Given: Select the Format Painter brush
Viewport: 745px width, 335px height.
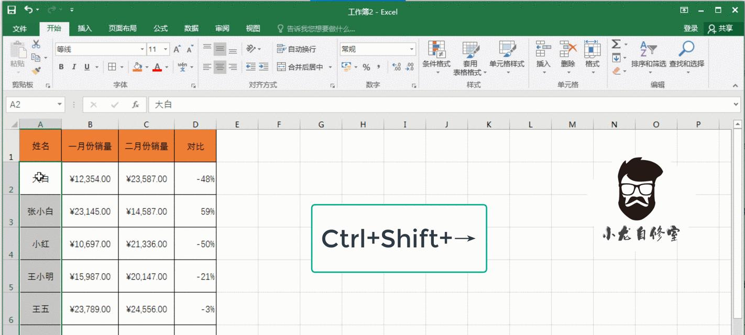Looking at the screenshot, I should point(36,70).
